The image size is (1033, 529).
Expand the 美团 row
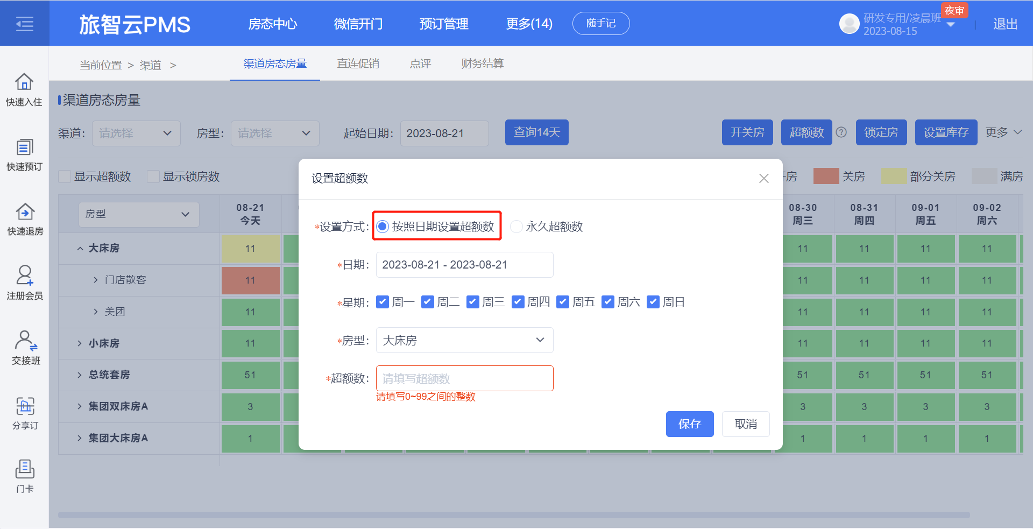96,312
